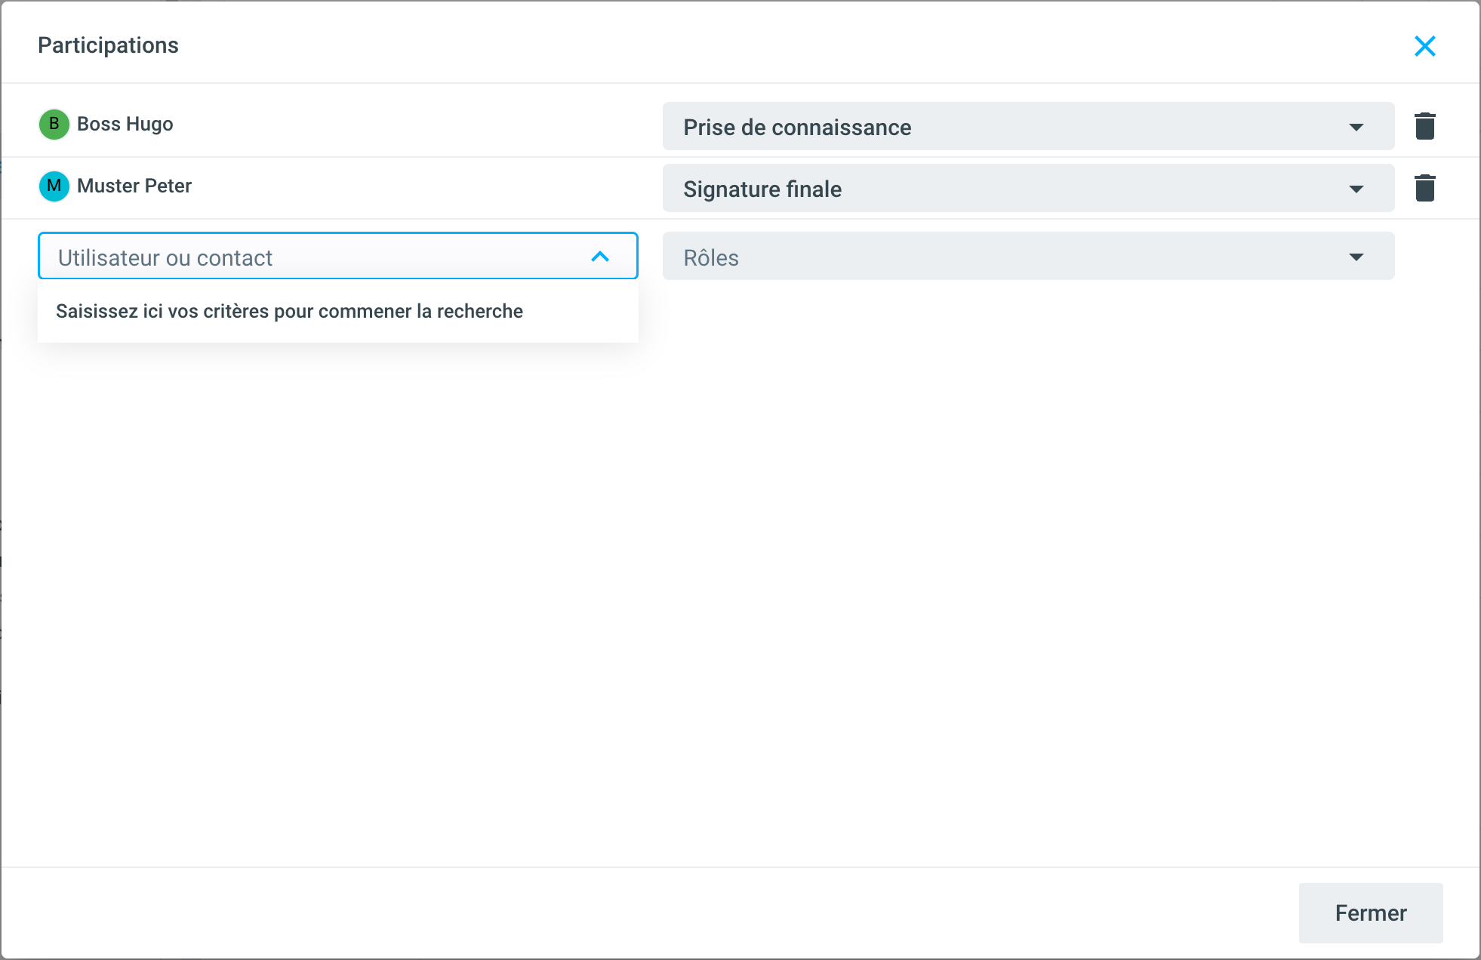Click the Prise de connaissance text label
This screenshot has width=1481, height=960.
pos(797,127)
